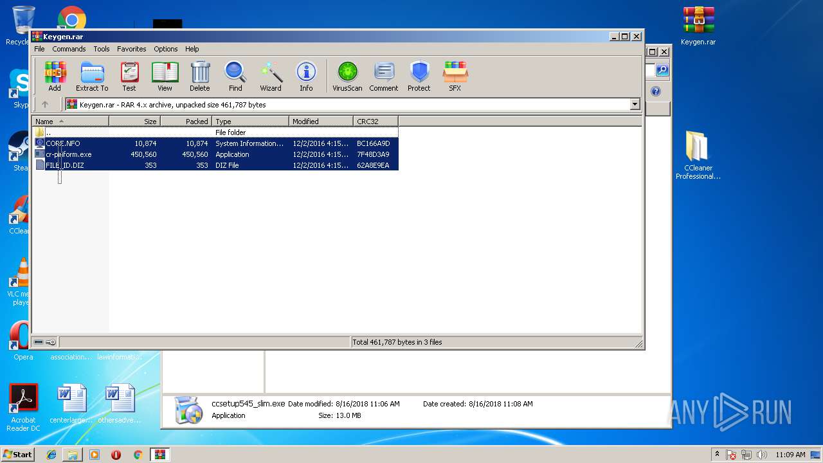Go up one folder level arrow
Image resolution: width=823 pixels, height=463 pixels.
coord(45,104)
